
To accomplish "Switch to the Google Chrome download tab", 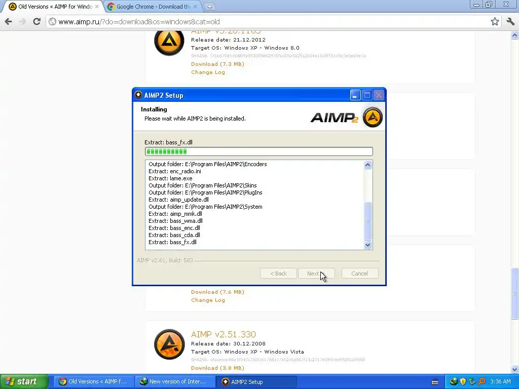I will [x=152, y=7].
